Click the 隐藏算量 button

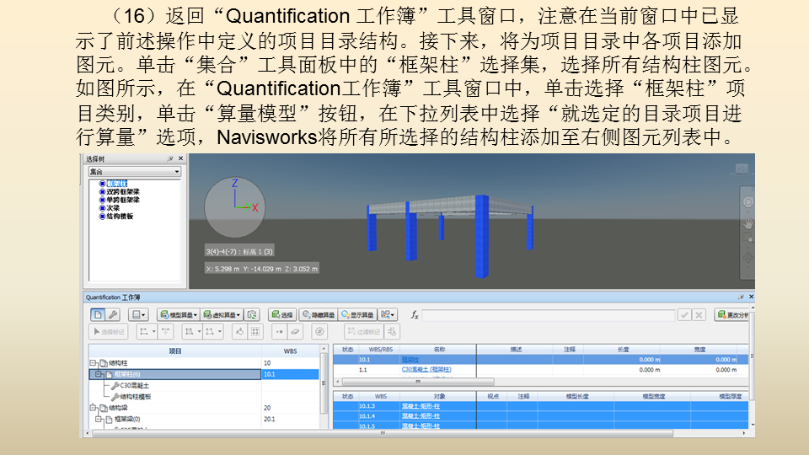(319, 314)
